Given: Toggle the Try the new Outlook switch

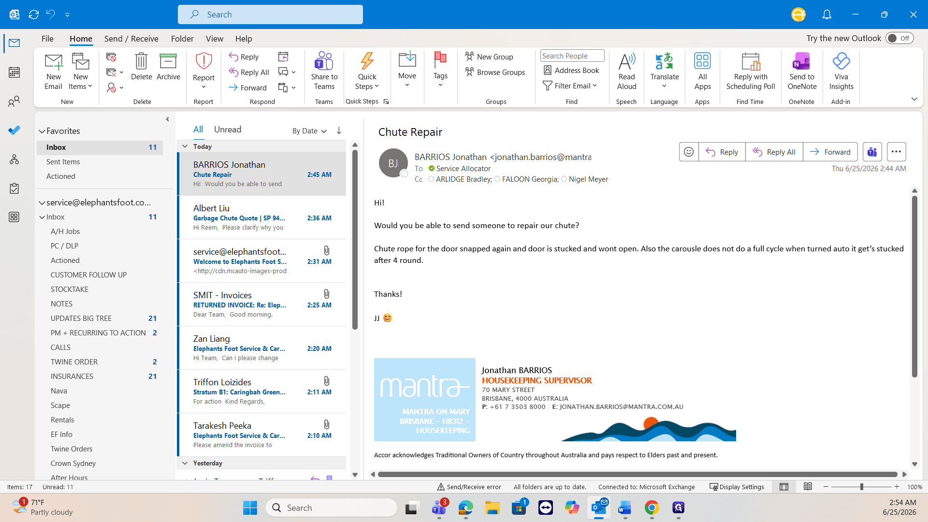Looking at the screenshot, I should pyautogui.click(x=899, y=38).
